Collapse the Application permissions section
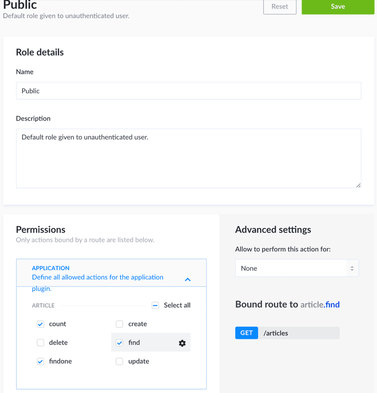Image resolution: width=377 pixels, height=393 pixels. (x=188, y=279)
